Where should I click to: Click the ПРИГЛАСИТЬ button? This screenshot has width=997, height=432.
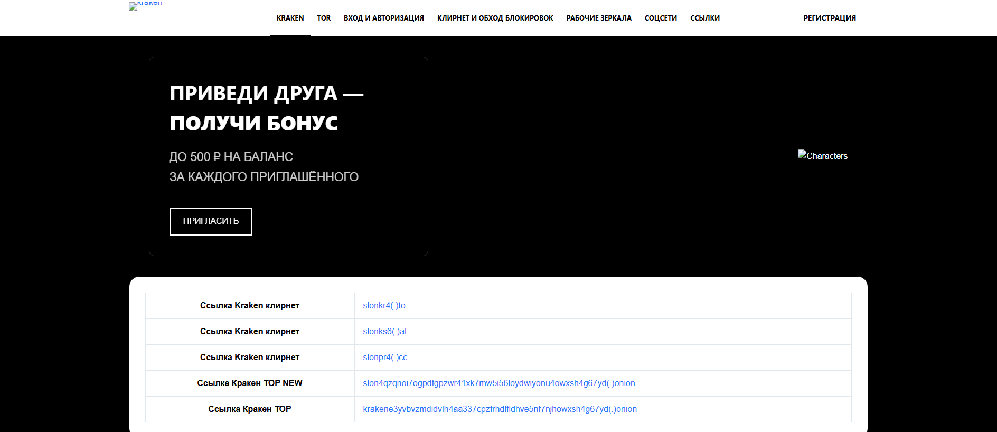click(x=211, y=221)
